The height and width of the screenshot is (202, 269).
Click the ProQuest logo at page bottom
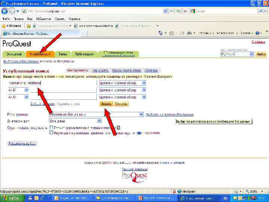pyautogui.click(x=134, y=177)
